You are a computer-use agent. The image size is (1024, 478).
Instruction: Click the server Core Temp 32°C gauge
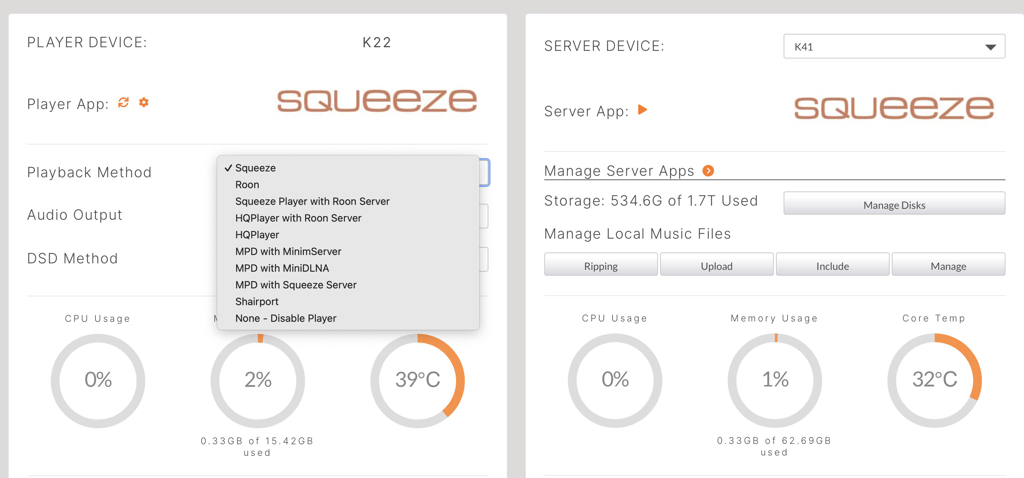click(x=935, y=380)
